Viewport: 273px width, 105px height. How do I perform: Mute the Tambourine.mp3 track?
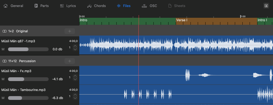click(3, 98)
